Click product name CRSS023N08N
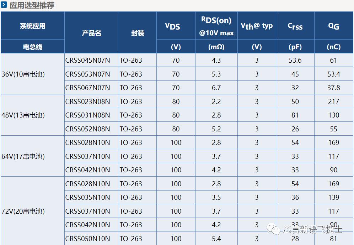This screenshot has width=354, height=245. tap(87, 101)
